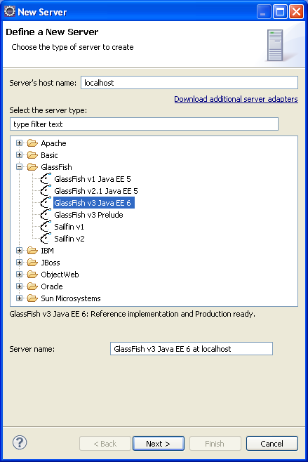Click the GlassFish folder icon
This screenshot has width=308, height=462.
click(x=32, y=167)
